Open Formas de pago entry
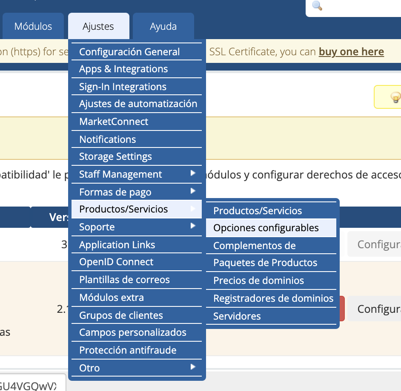 tap(137, 192)
